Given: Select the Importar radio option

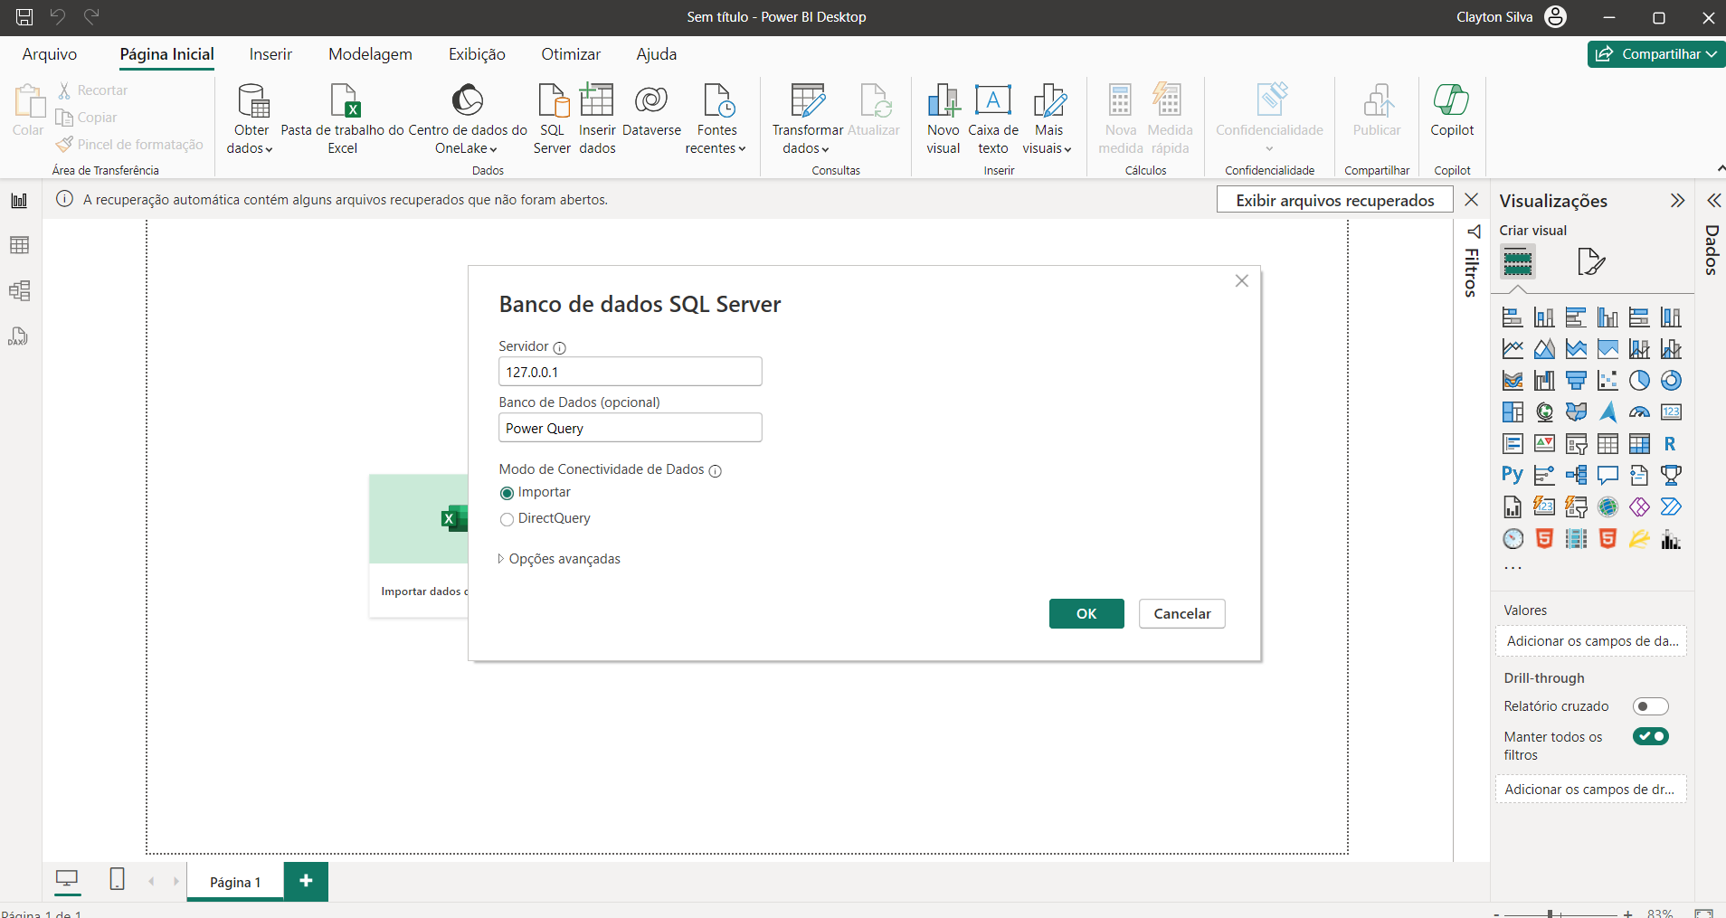Looking at the screenshot, I should [x=507, y=493].
